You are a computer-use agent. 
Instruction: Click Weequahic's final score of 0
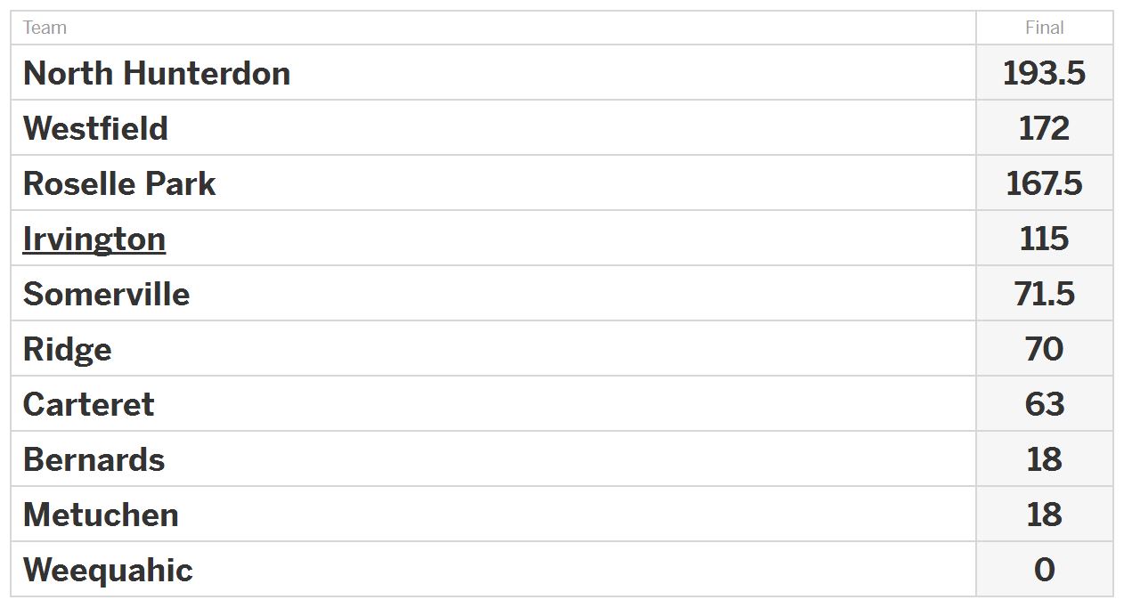[1044, 570]
